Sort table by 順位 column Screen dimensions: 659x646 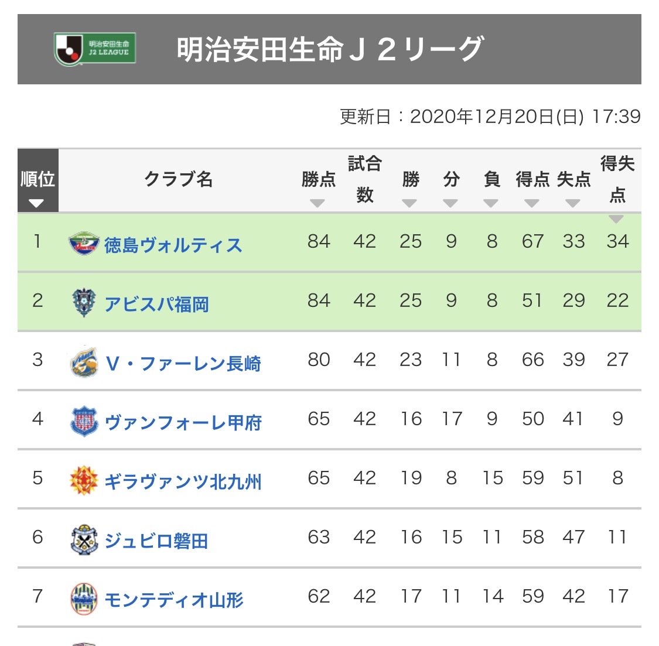point(37,203)
